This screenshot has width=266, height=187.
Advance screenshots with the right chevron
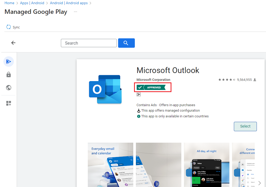(x=259, y=183)
